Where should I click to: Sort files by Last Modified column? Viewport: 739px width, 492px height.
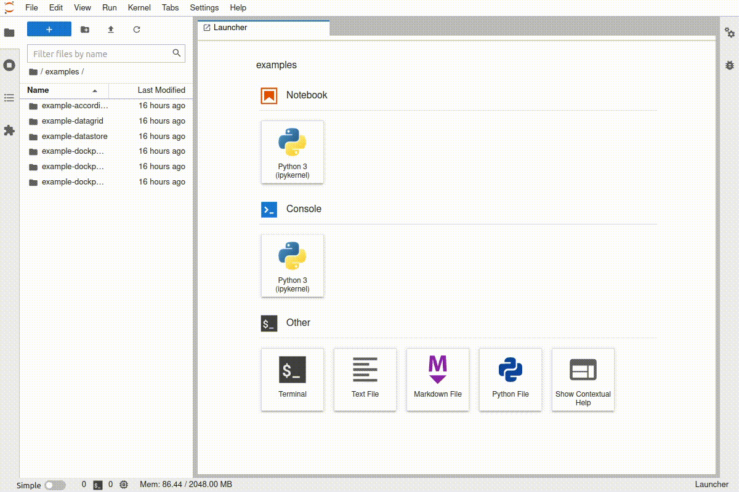(150, 90)
